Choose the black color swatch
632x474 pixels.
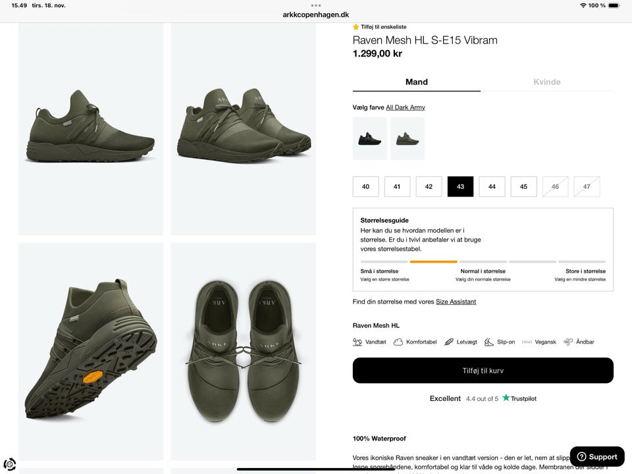pyautogui.click(x=369, y=138)
